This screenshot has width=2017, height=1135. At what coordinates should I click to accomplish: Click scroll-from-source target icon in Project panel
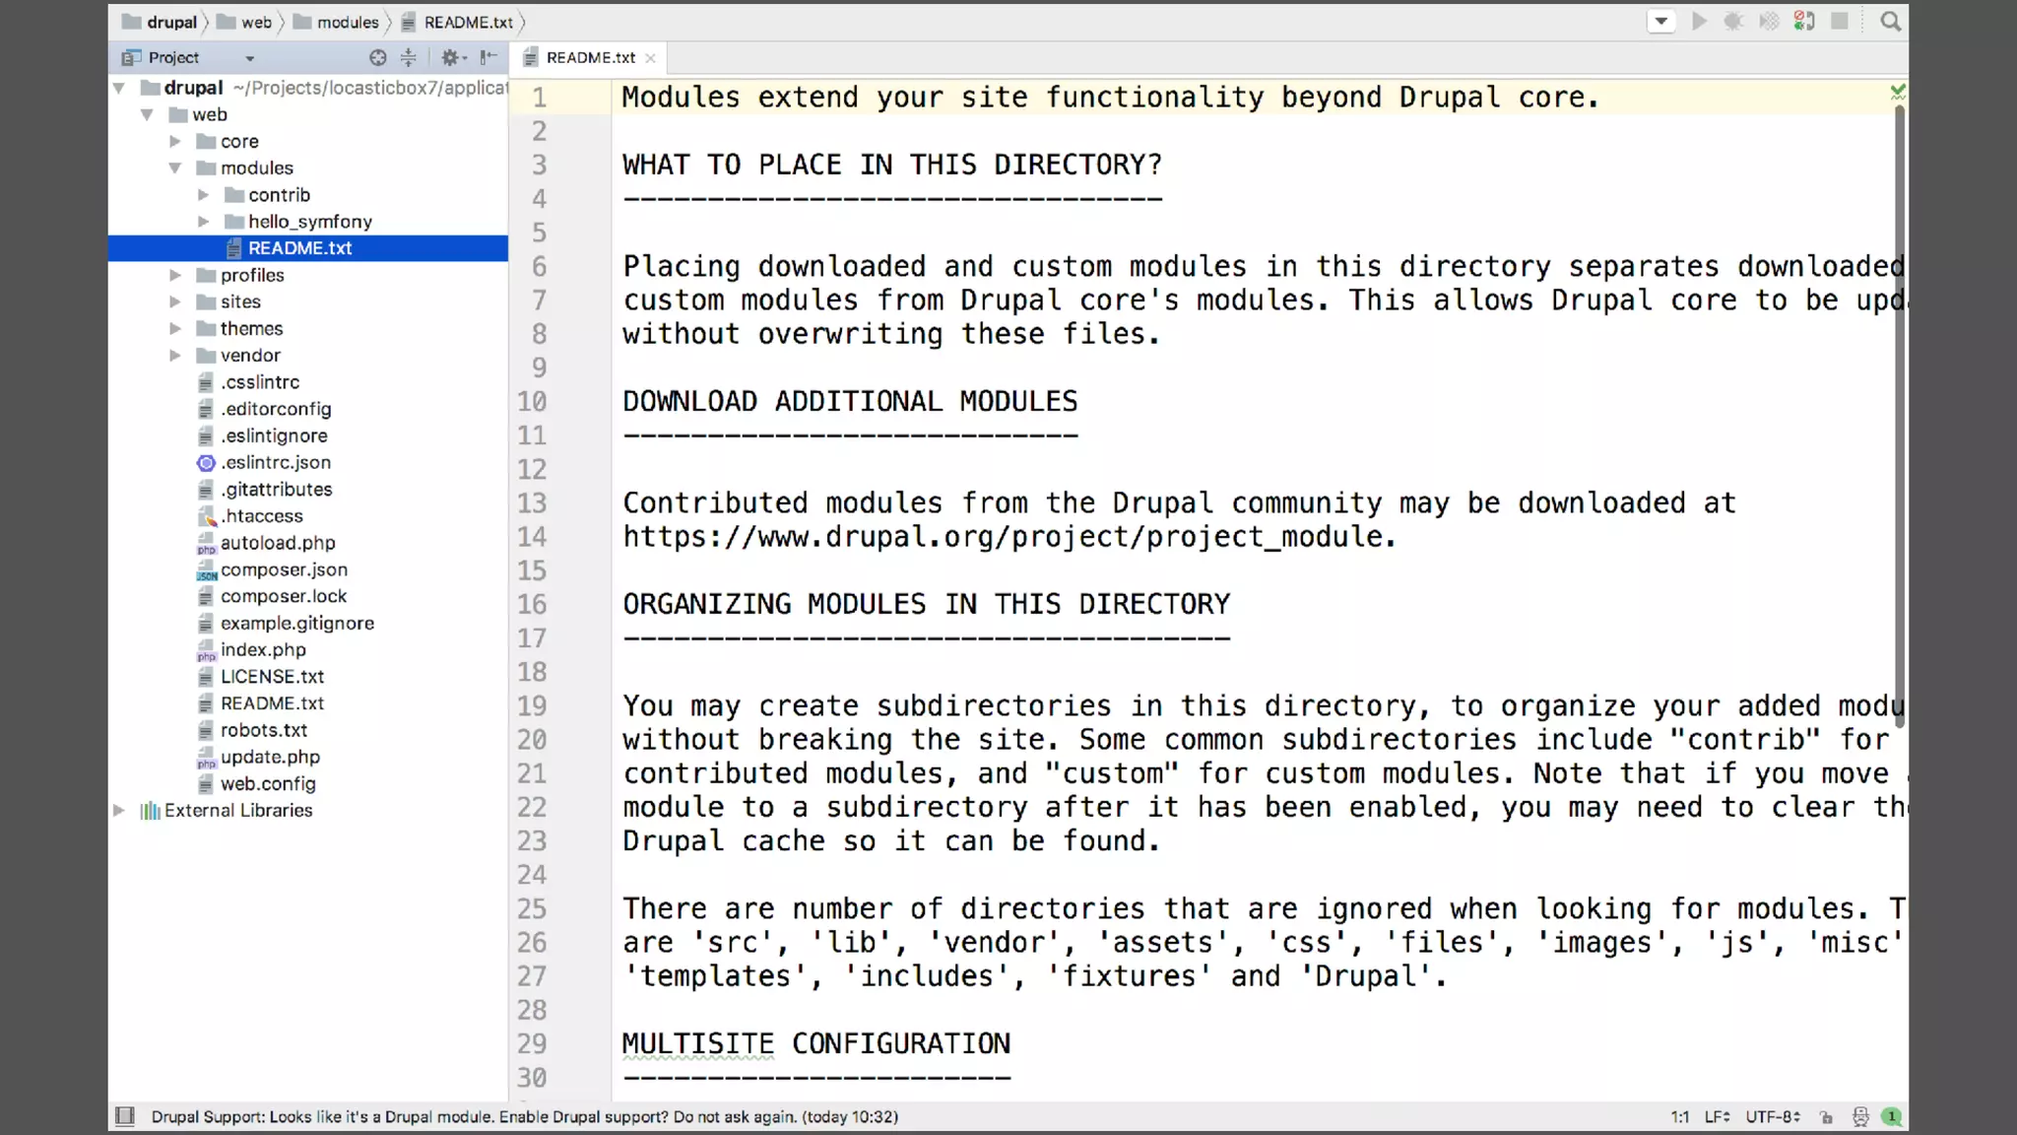(377, 58)
